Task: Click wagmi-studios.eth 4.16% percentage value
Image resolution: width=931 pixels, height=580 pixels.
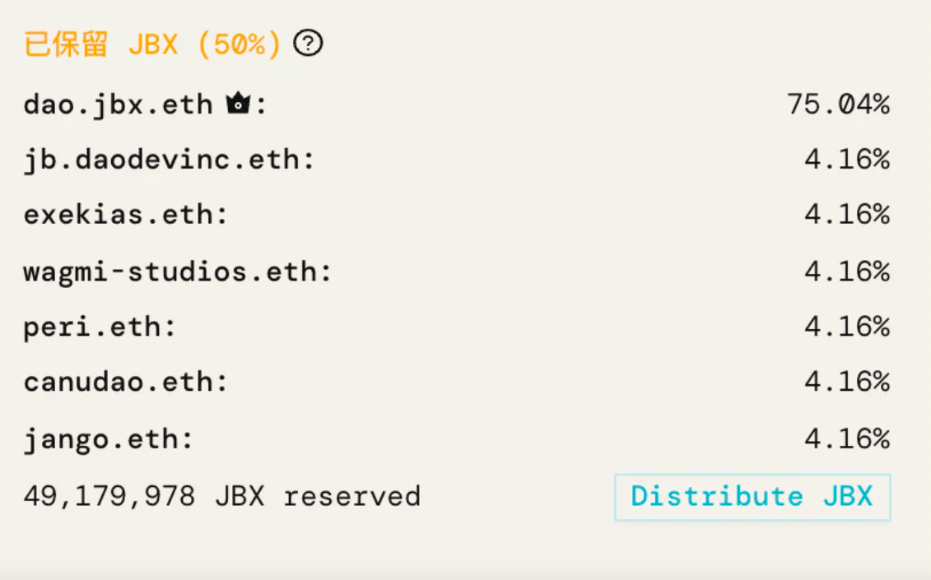Action: click(x=847, y=271)
